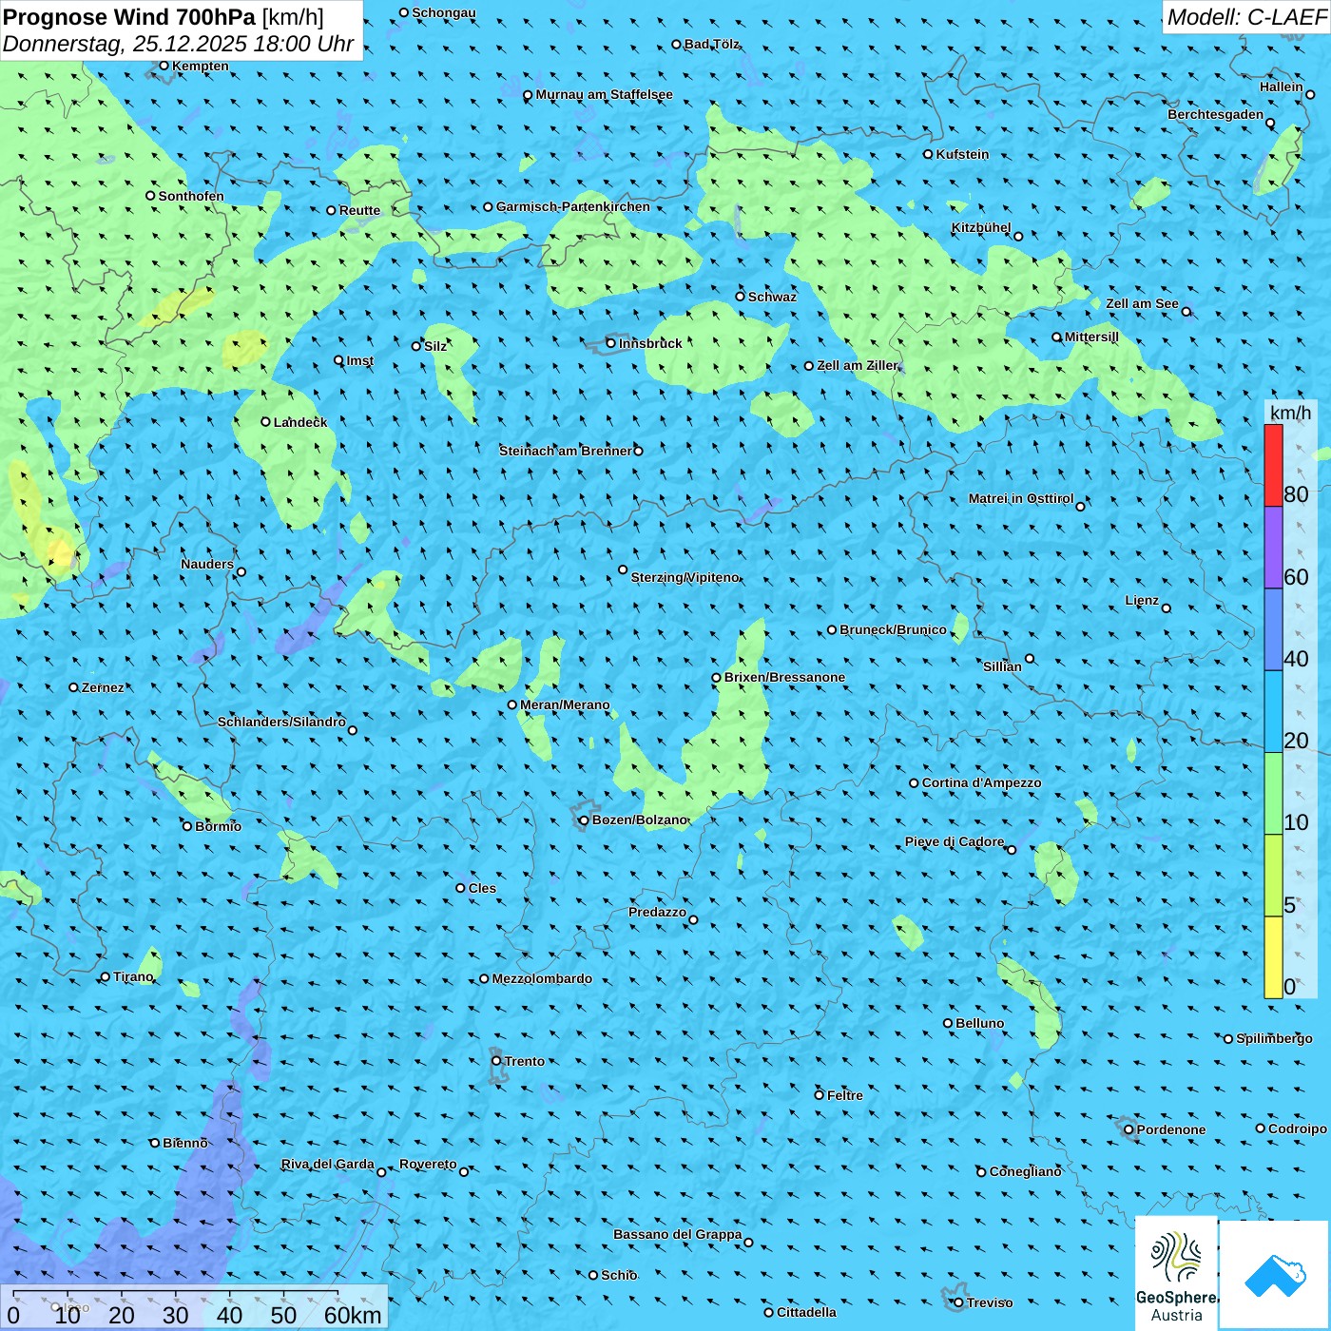Click the 'Sonthofen' label

click(x=191, y=196)
